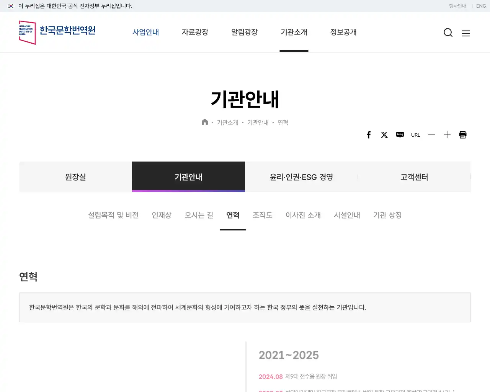Screen dimensions: 490x392
Task: Copy page URL link
Action: coord(416,135)
